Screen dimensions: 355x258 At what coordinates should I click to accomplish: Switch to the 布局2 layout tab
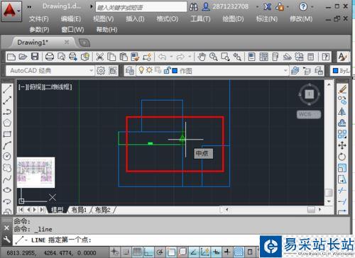coord(102,210)
